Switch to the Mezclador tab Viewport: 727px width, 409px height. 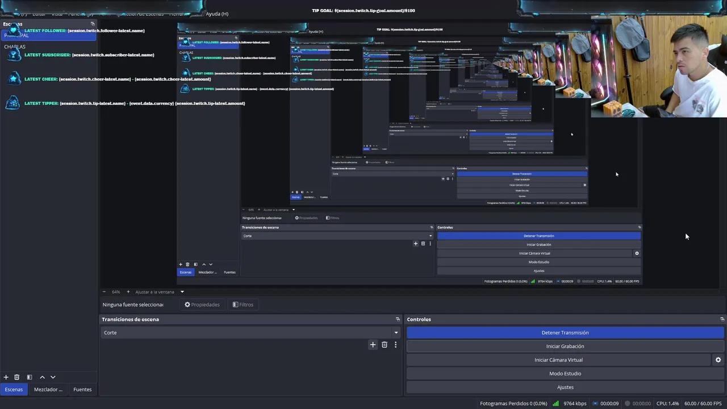tap(48, 390)
